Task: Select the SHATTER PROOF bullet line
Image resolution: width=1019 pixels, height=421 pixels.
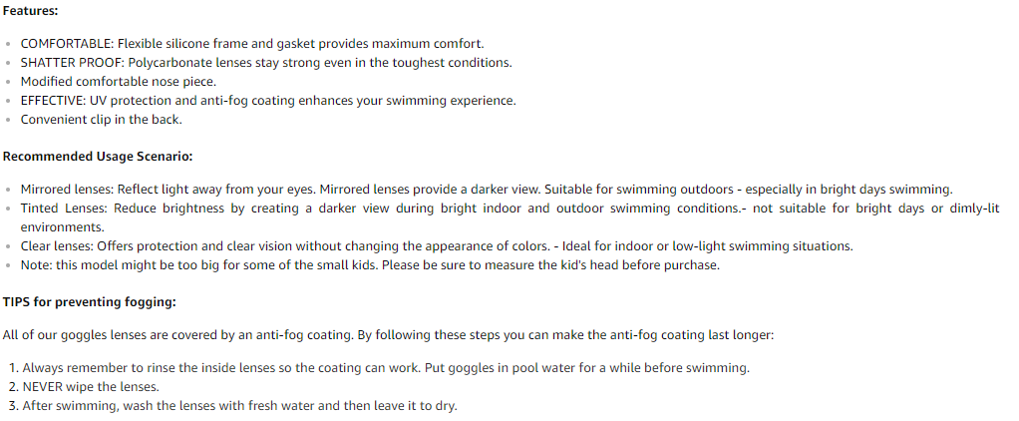Action: (265, 63)
